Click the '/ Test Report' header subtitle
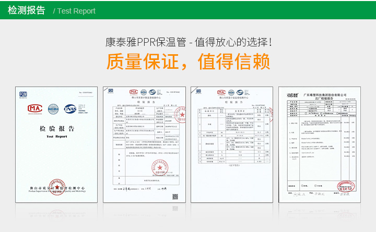 click(74, 11)
